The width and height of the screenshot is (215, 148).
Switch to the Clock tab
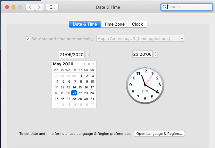click(x=137, y=24)
